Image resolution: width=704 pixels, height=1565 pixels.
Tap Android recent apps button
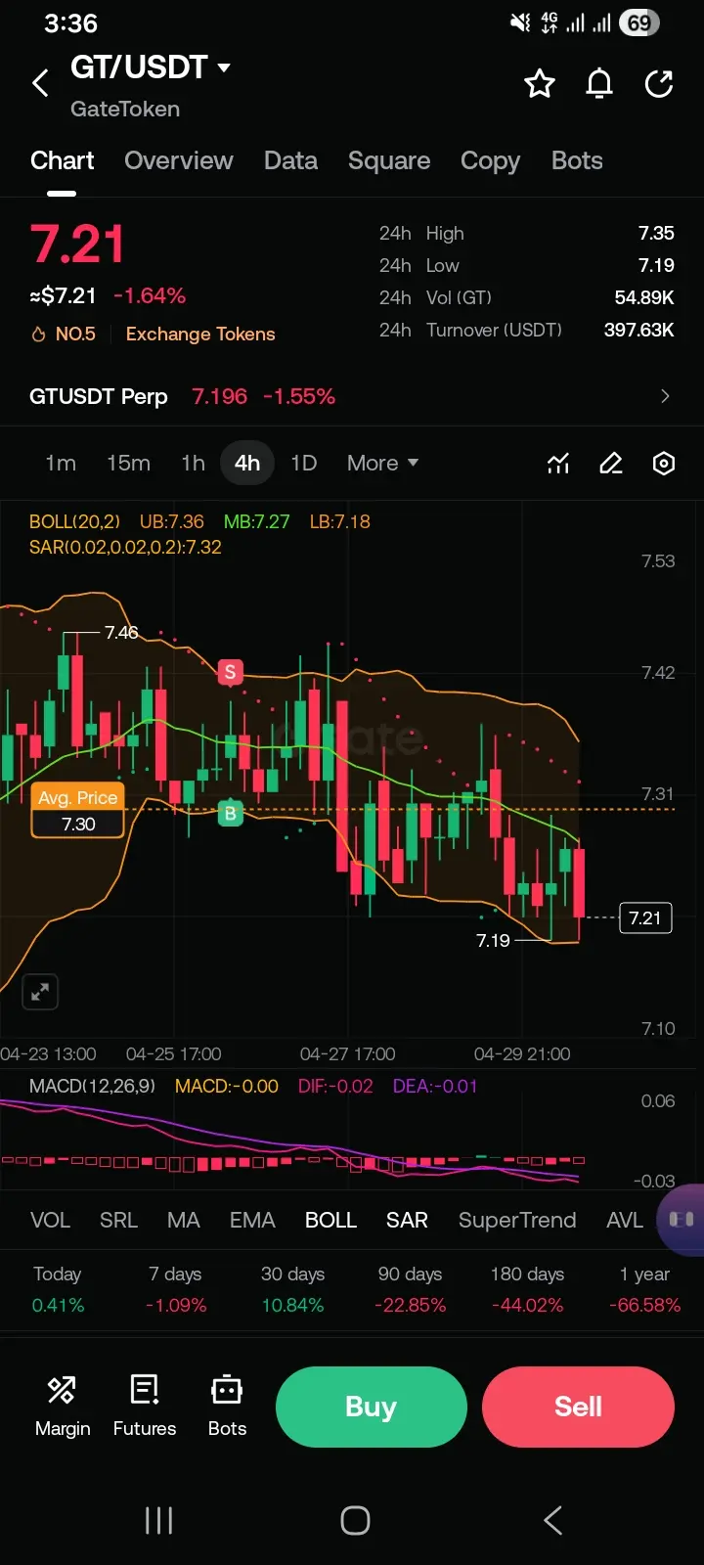pyautogui.click(x=158, y=1520)
